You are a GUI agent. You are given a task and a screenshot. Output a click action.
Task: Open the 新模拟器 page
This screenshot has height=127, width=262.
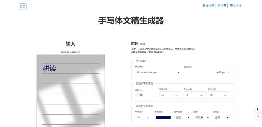tap(208, 6)
